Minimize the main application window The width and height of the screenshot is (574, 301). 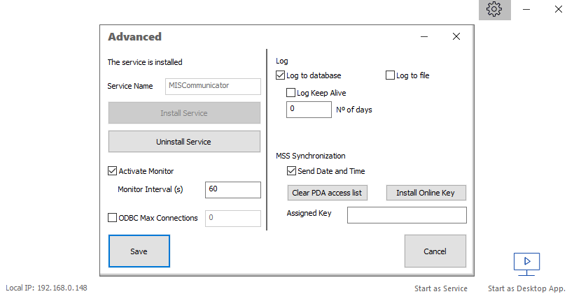526,10
